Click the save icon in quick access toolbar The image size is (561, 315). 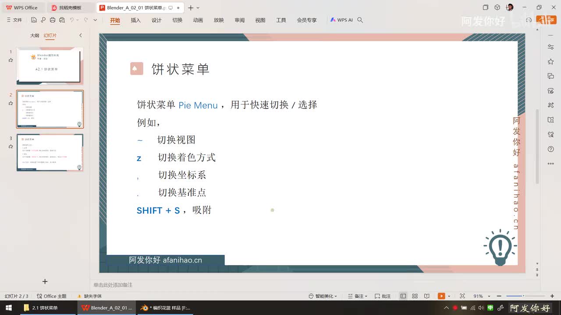point(34,20)
